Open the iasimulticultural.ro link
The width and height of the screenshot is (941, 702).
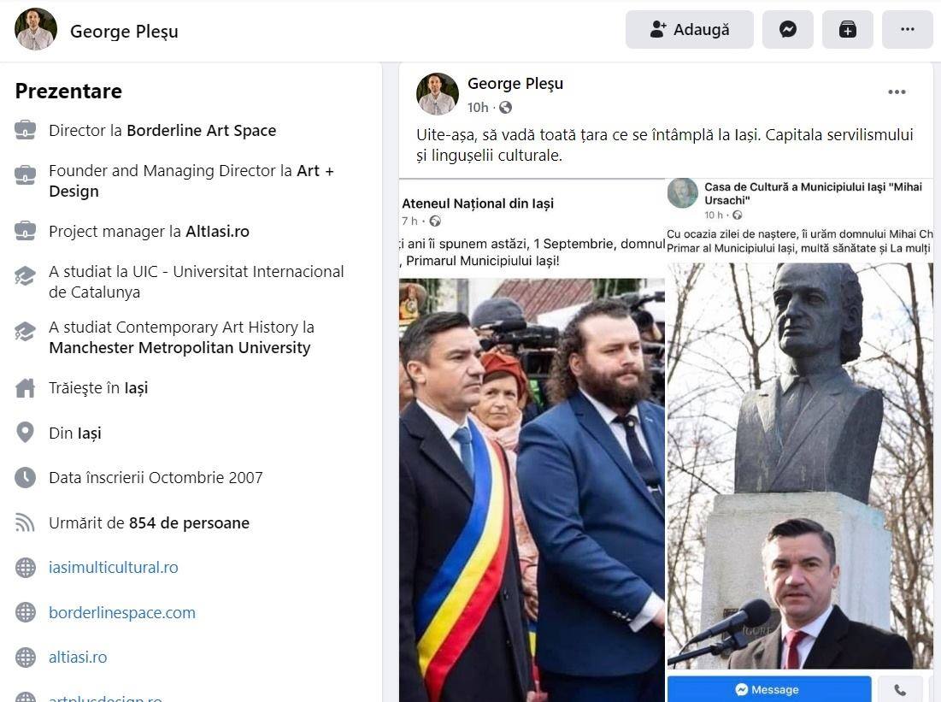114,568
